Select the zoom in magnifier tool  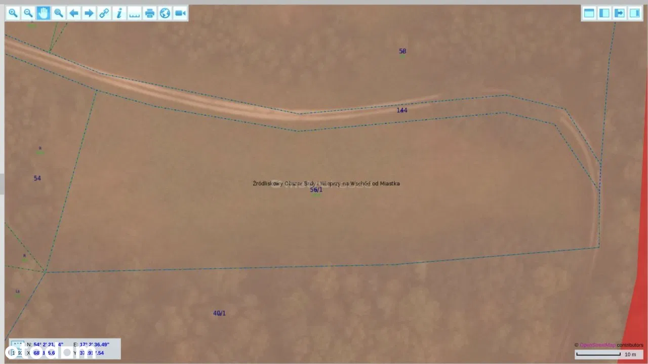(x=13, y=13)
